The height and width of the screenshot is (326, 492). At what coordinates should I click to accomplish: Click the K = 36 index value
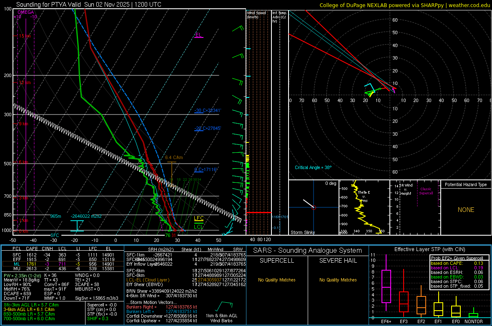(50, 276)
